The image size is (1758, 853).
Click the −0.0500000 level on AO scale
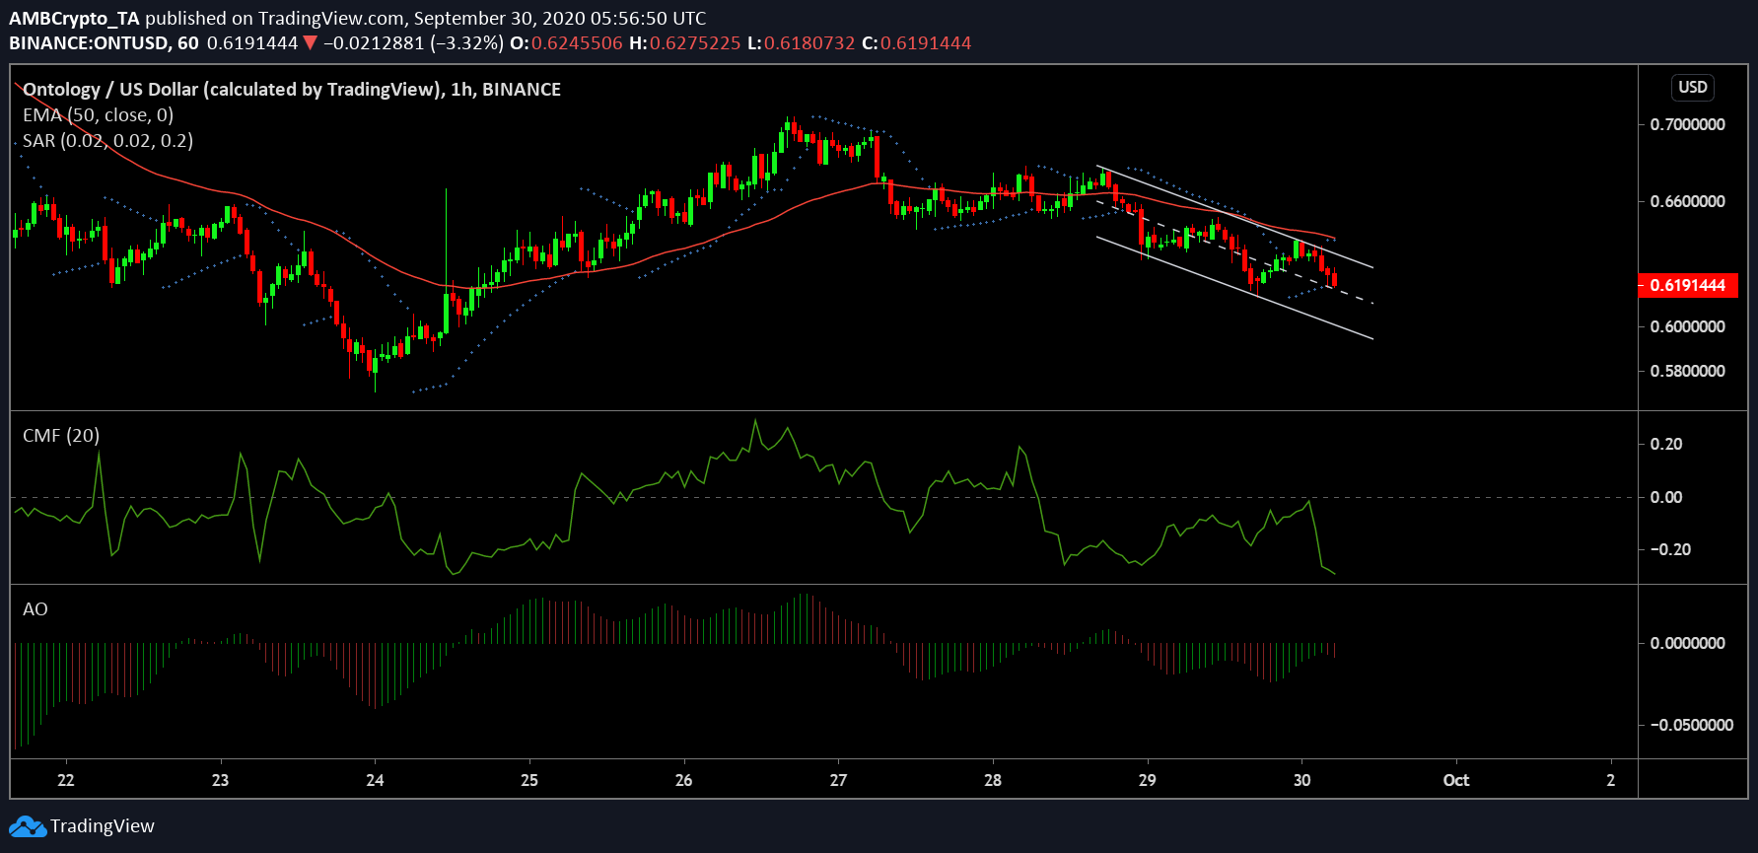tap(1690, 725)
